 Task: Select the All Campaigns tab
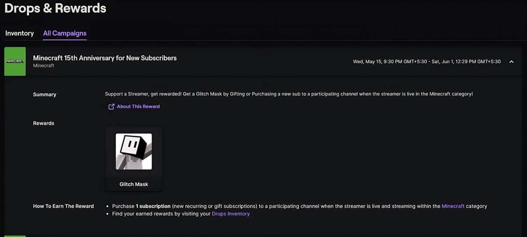coord(65,33)
